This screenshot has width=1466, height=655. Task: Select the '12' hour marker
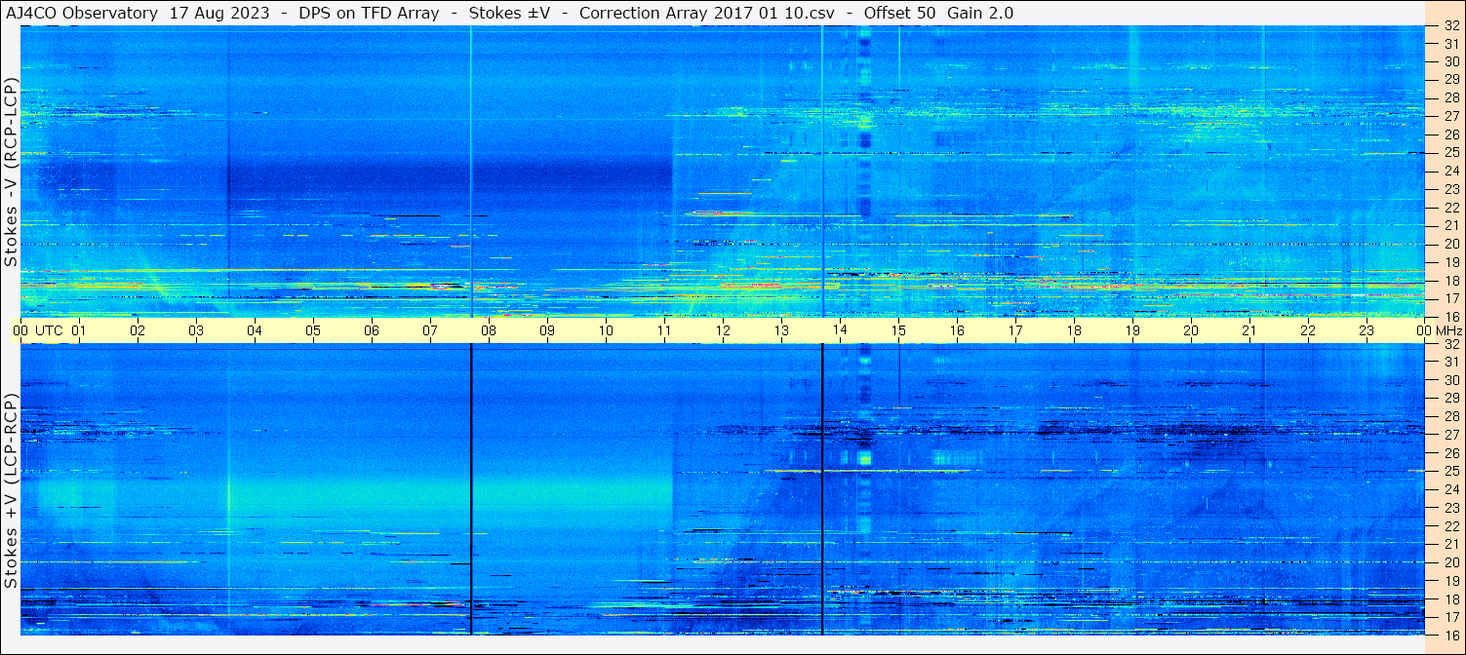coord(723,330)
